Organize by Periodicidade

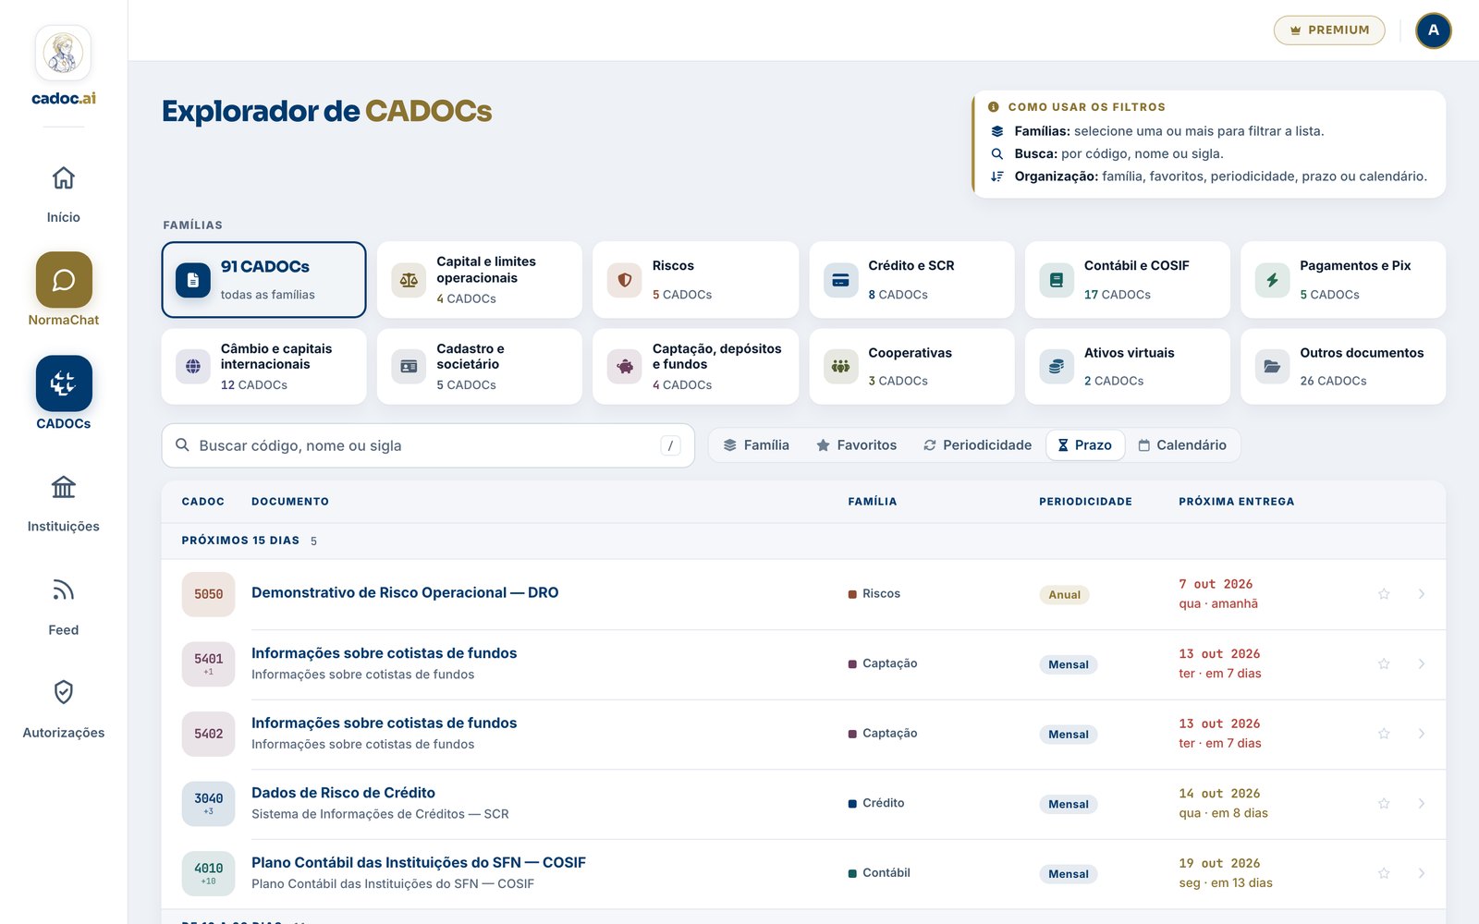[977, 445]
